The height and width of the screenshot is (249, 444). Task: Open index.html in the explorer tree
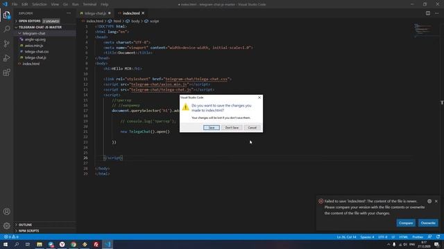[31, 64]
